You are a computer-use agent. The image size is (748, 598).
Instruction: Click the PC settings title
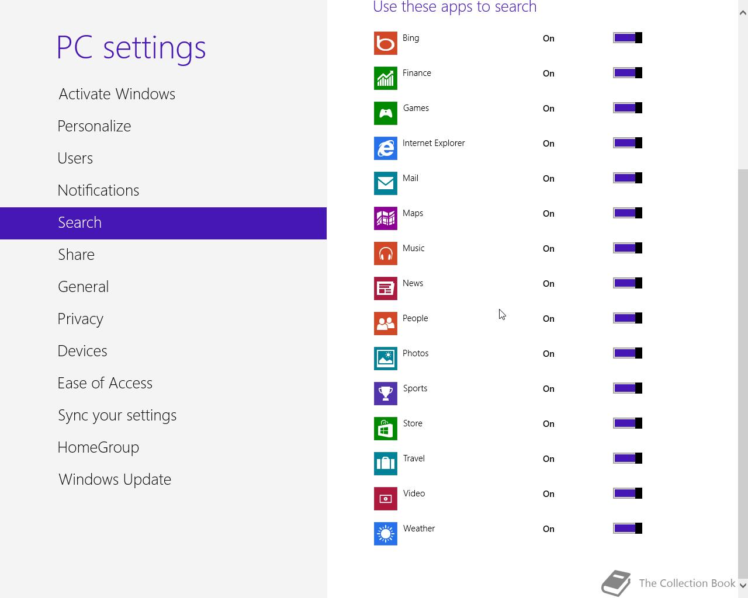click(131, 47)
